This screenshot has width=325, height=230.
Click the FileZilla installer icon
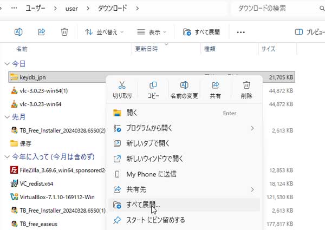click(x=14, y=170)
